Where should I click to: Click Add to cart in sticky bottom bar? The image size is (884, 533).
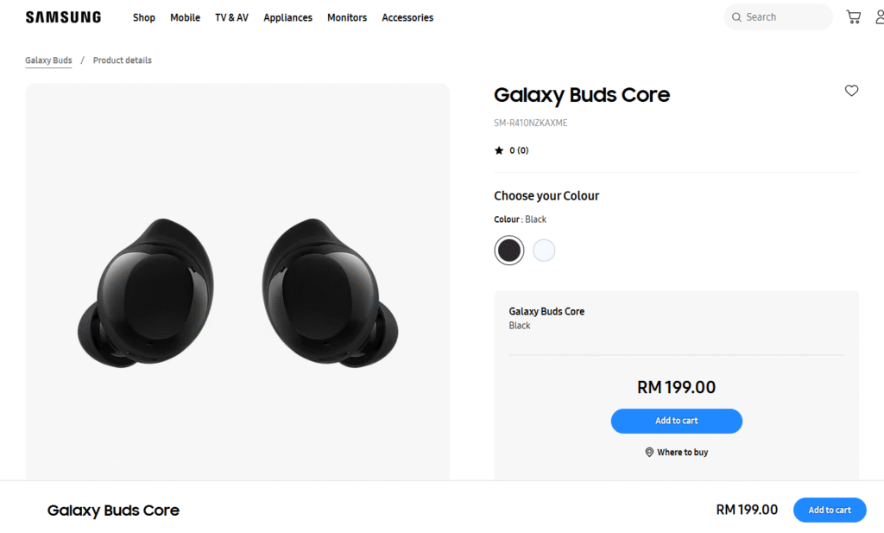pyautogui.click(x=830, y=510)
